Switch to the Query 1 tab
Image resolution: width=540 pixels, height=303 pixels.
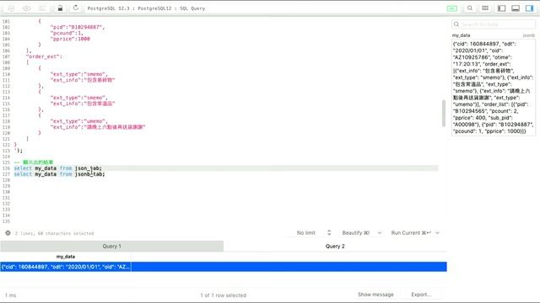[x=111, y=247]
